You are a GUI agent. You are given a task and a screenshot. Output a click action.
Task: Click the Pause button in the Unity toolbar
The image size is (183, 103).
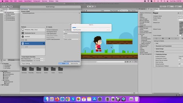tap(91, 7)
